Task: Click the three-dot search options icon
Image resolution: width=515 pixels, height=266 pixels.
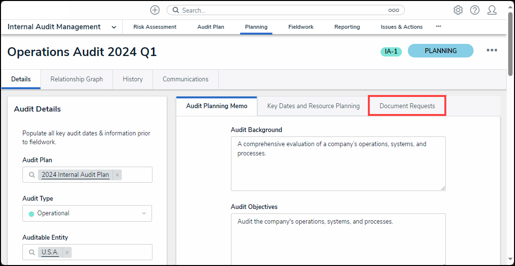Action: tap(393, 10)
